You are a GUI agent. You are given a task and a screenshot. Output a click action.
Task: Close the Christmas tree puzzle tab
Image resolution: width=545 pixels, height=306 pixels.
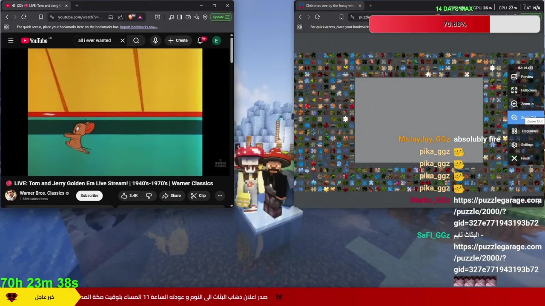click(x=360, y=6)
